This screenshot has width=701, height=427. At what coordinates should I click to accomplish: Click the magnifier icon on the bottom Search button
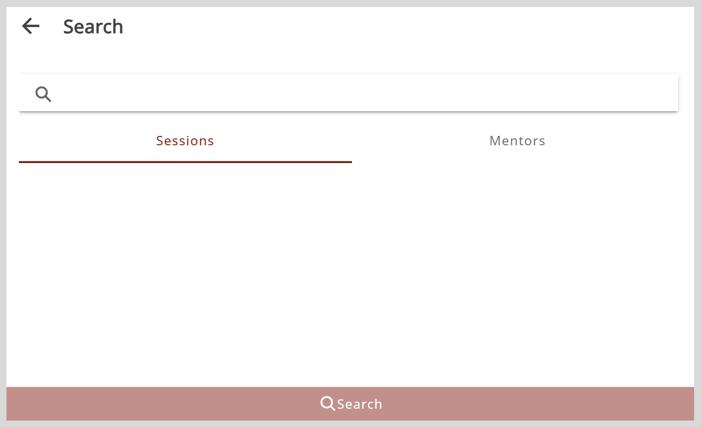[328, 404]
